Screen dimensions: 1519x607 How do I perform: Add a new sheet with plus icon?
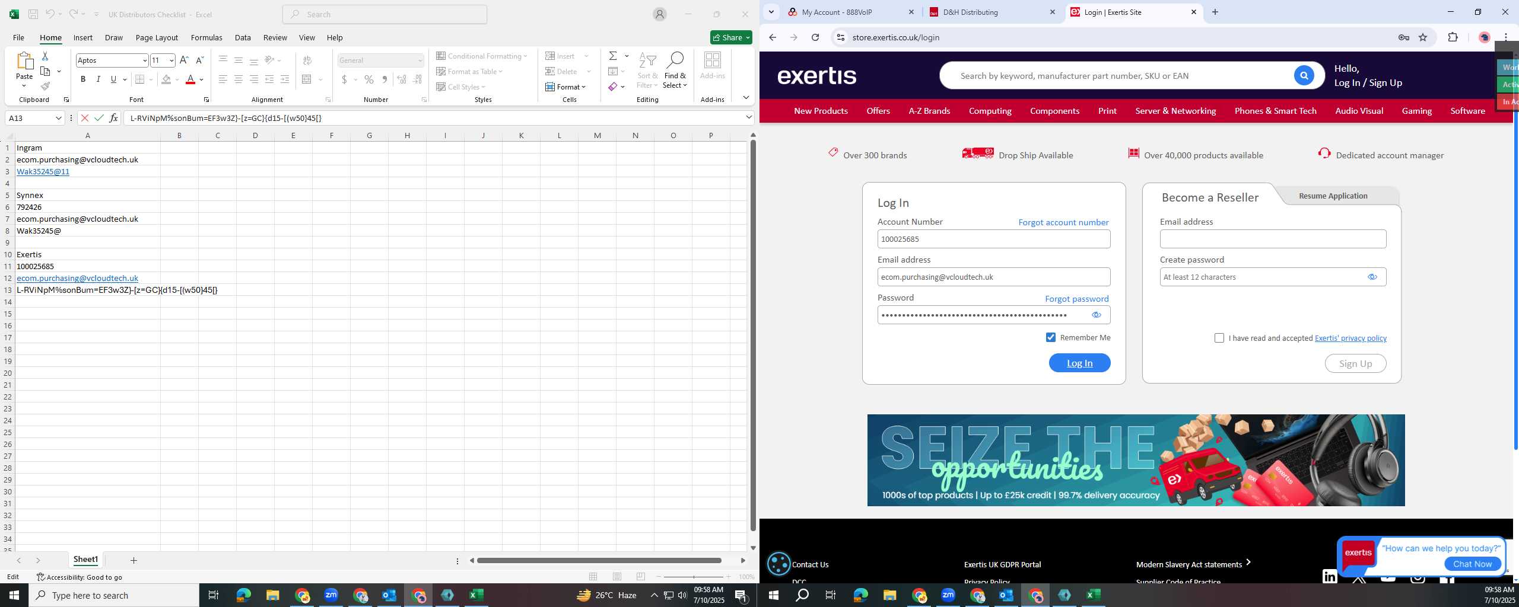[134, 560]
